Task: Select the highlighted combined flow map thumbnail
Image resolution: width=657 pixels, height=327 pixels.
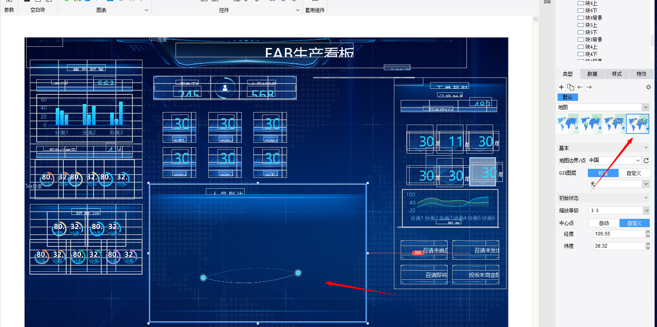Action: click(638, 124)
